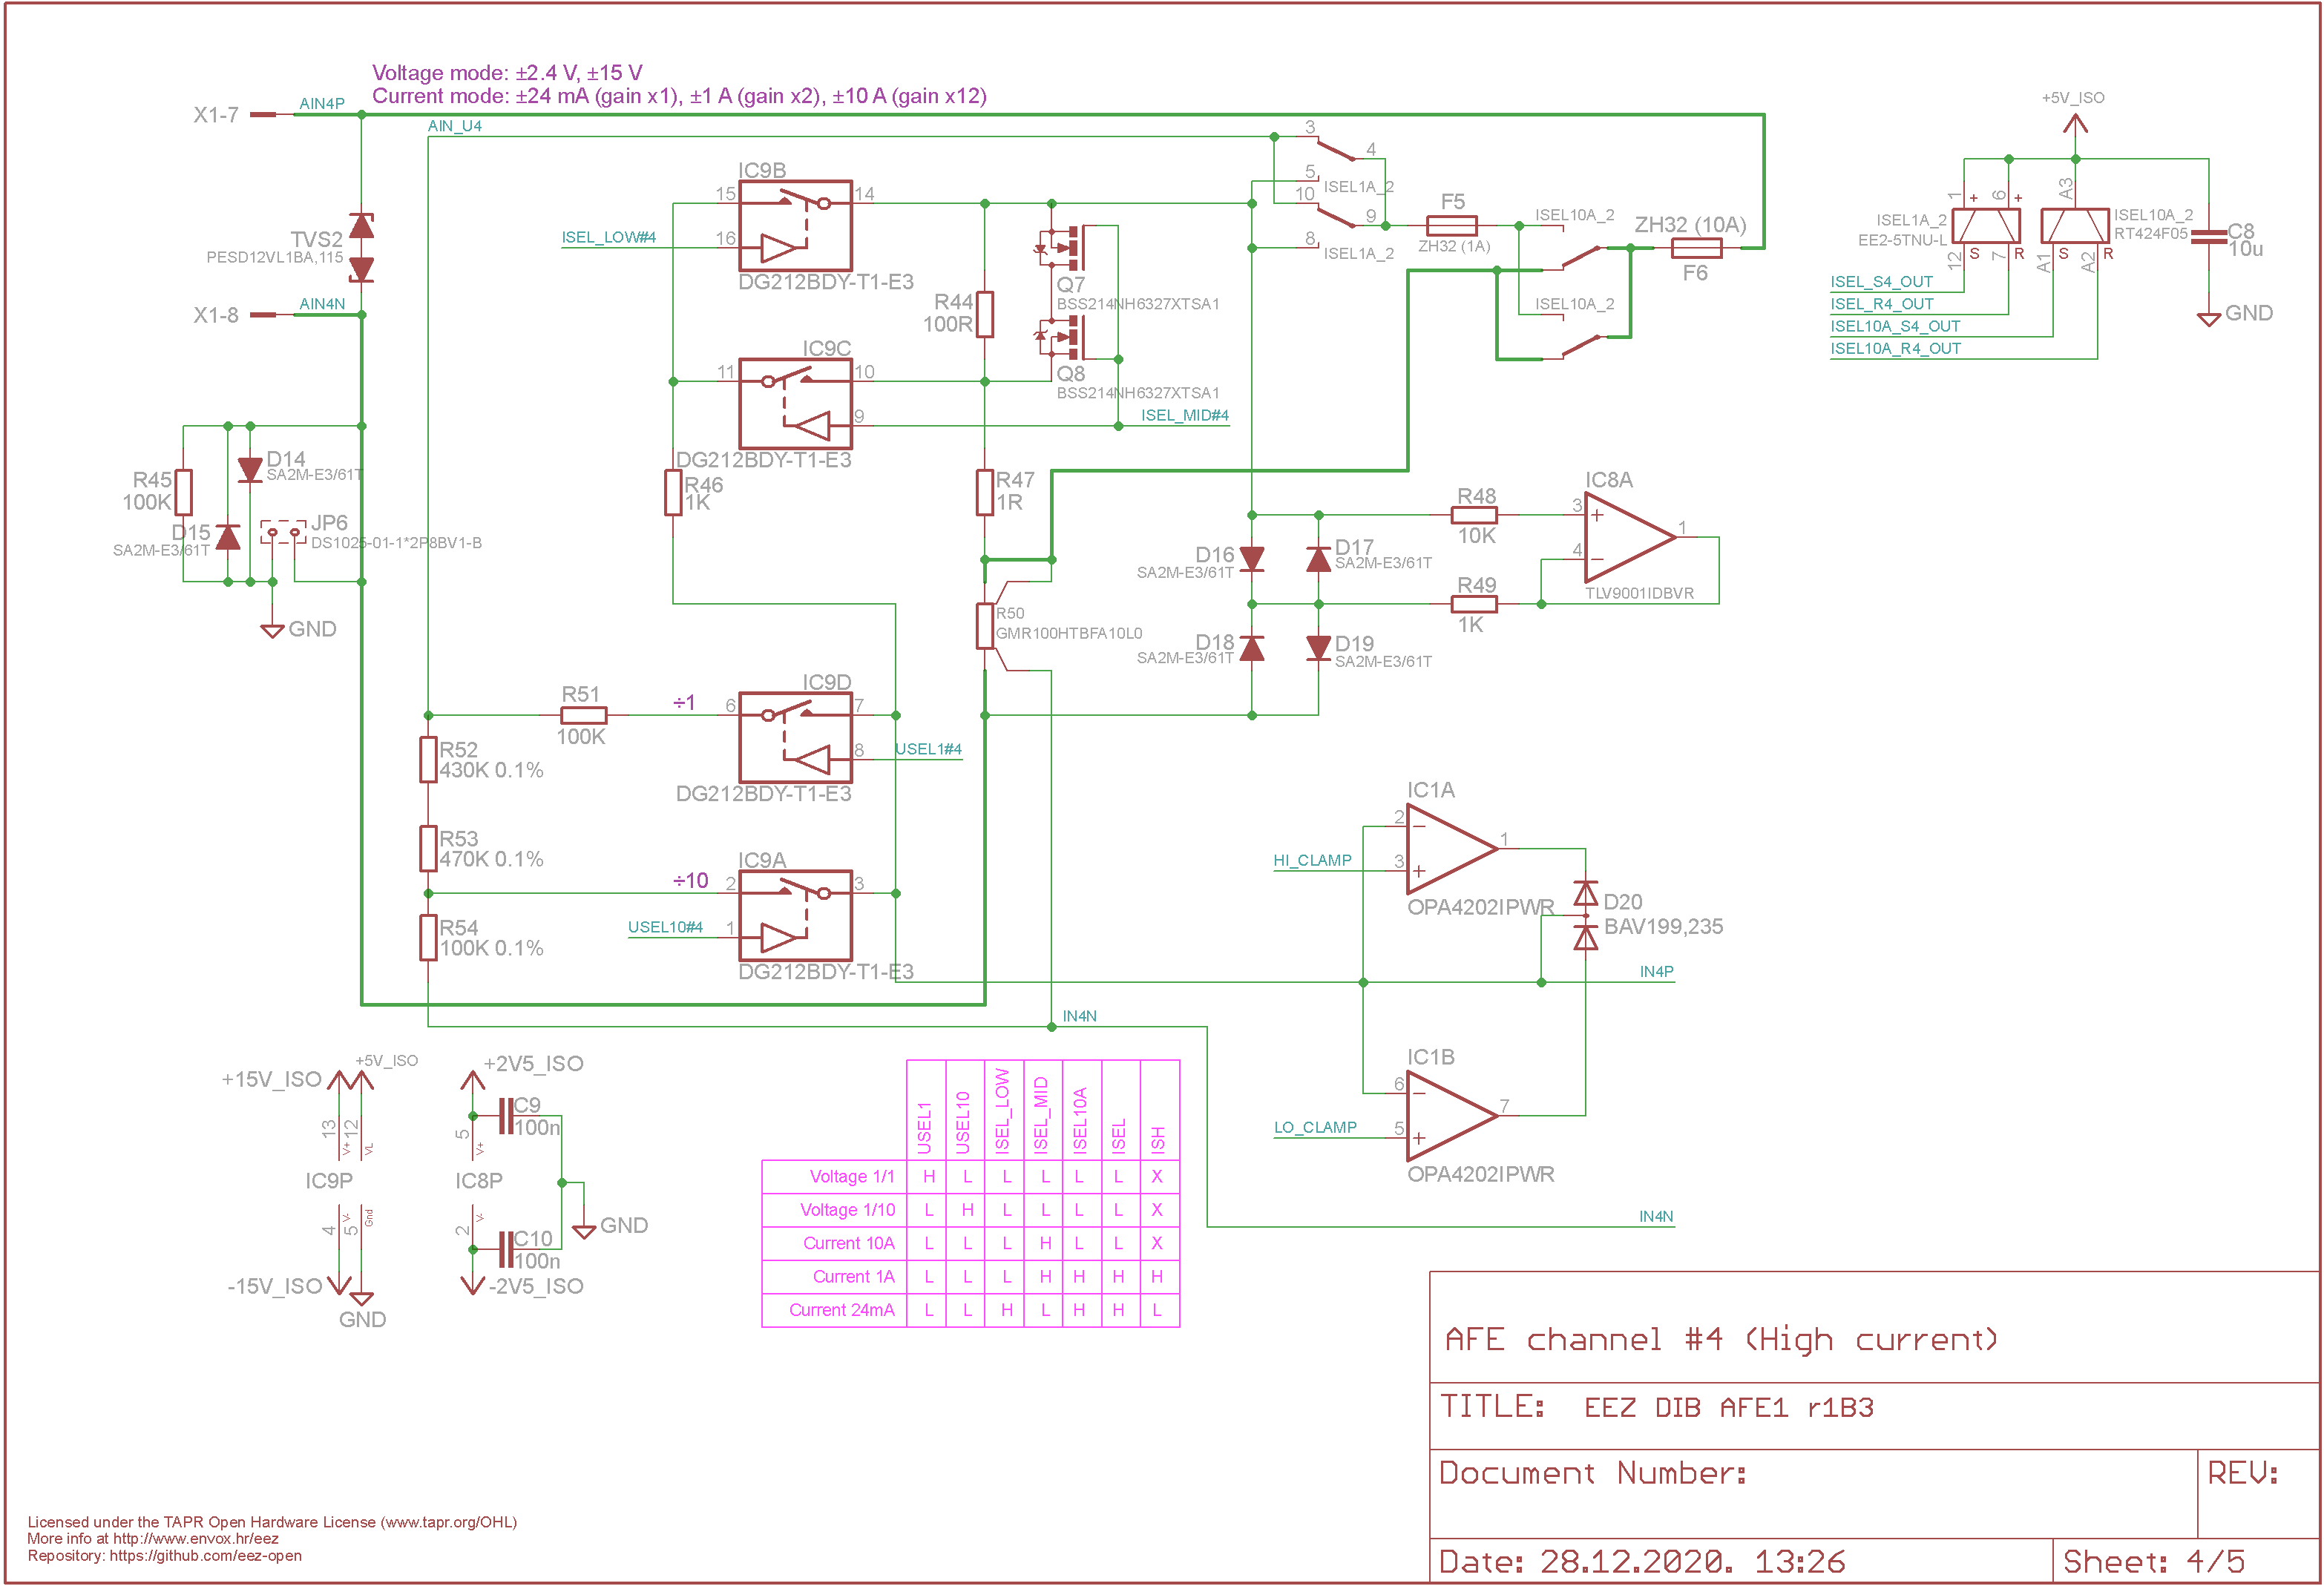Select the ISEL_LOW#4 net label
This screenshot has width=2324, height=1589.
pos(609,238)
